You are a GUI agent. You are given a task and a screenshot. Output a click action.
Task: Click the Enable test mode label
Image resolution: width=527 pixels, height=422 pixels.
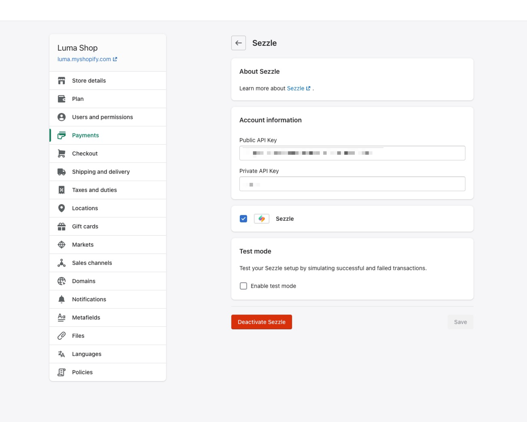pos(273,286)
